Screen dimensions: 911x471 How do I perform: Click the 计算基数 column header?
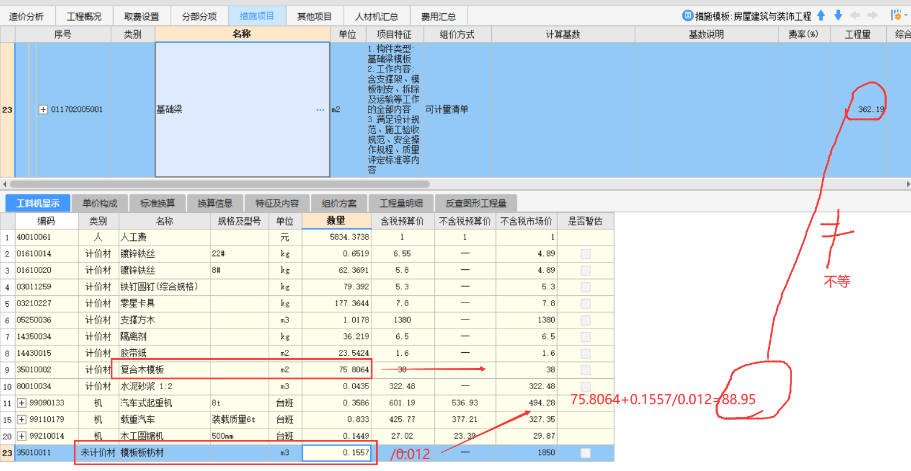(x=563, y=35)
